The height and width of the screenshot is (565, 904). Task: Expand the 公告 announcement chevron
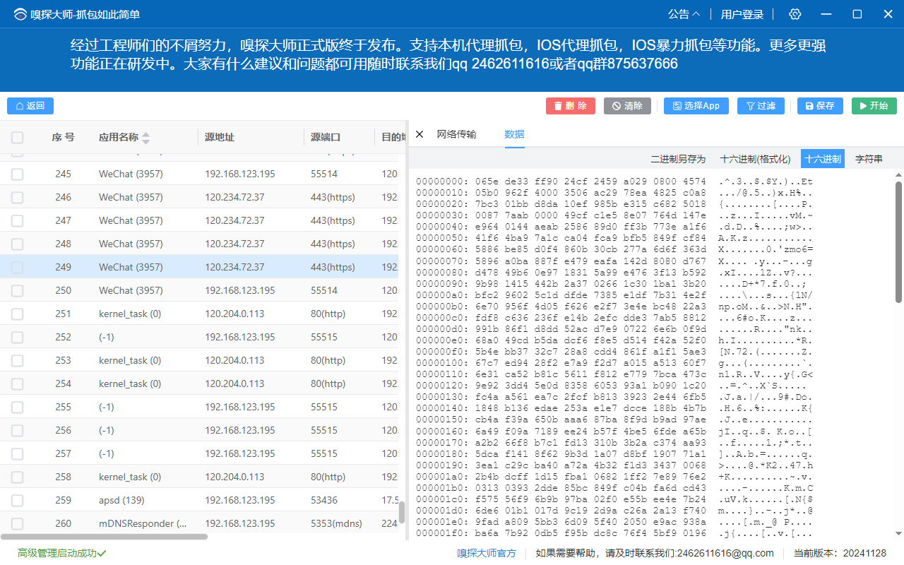pos(696,14)
